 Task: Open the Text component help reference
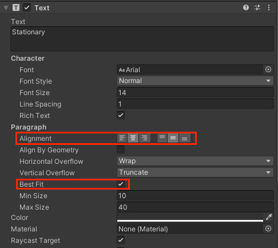click(246, 7)
